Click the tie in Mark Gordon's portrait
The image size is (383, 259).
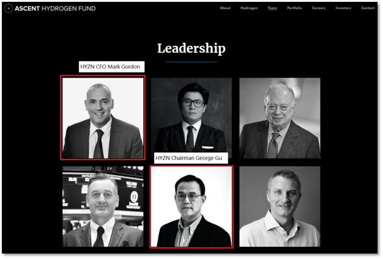click(x=99, y=144)
